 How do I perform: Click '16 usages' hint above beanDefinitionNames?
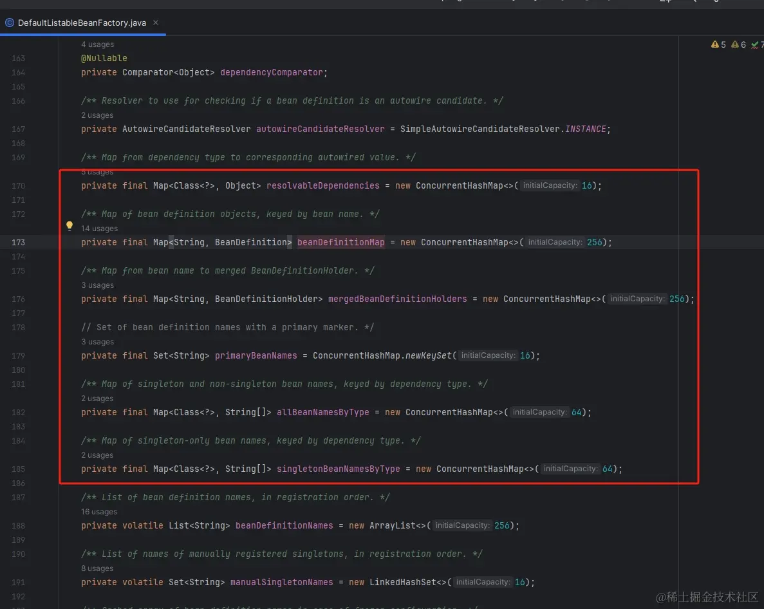[x=99, y=512]
